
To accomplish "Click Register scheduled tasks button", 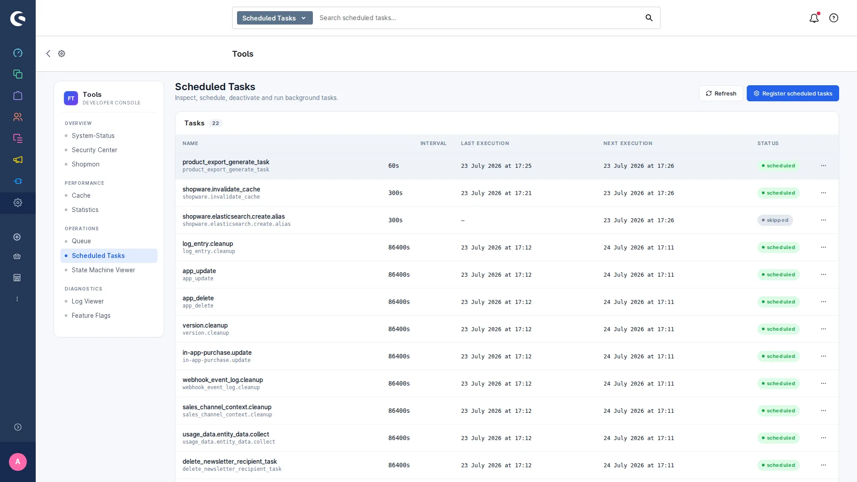I will click(793, 93).
